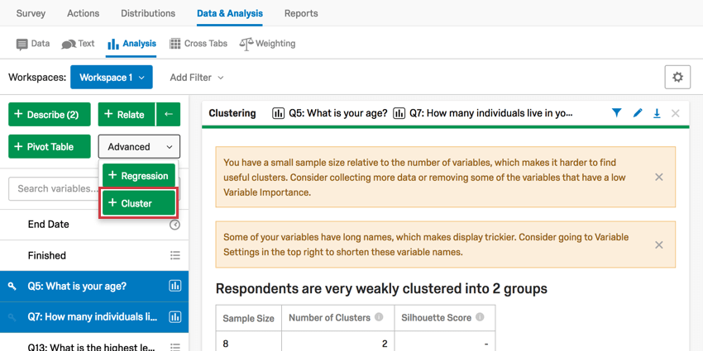Click the list icon beside Finished variable
The width and height of the screenshot is (703, 351).
click(x=175, y=256)
